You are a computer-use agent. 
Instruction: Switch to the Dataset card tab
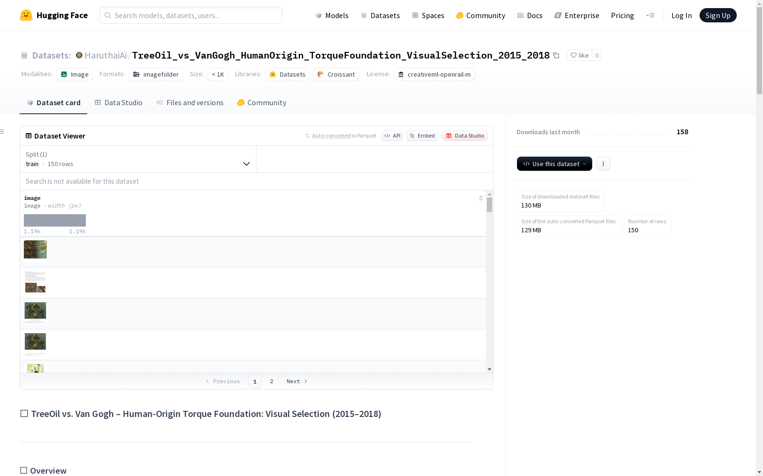click(x=53, y=103)
